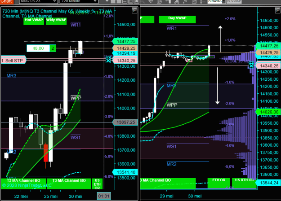
Task: Open the chart style bars icon
Action: (x=168, y=1)
